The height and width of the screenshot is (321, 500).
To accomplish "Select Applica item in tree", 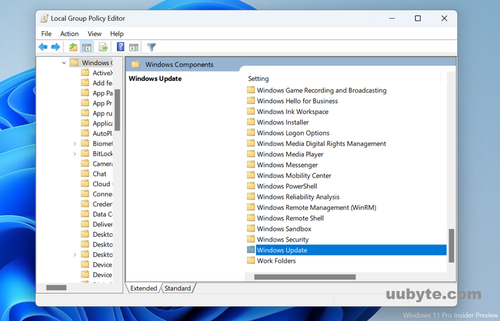I will pos(102,123).
